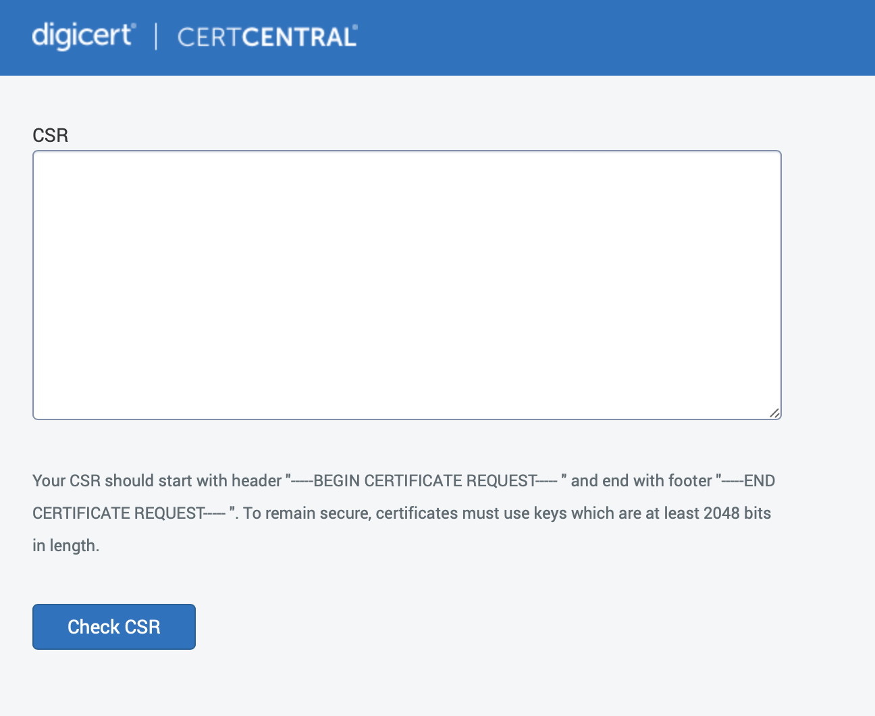Click the helper text below the CSR box
The width and height of the screenshot is (875, 716).
click(x=403, y=513)
